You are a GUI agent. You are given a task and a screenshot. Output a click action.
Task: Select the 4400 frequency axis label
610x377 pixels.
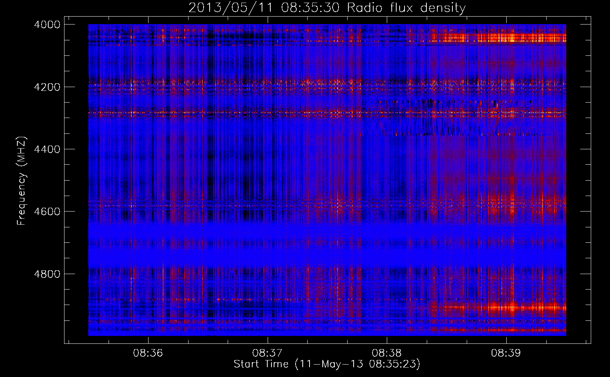click(x=47, y=149)
